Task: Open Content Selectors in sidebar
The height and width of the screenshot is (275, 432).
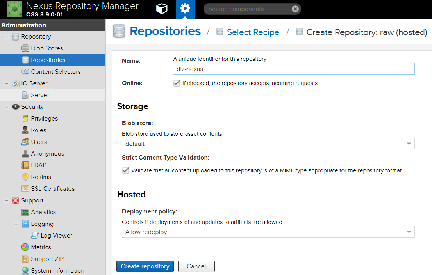Action: (56, 72)
